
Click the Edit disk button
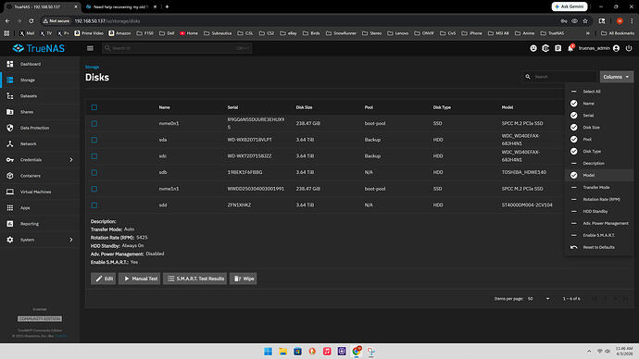104,279
